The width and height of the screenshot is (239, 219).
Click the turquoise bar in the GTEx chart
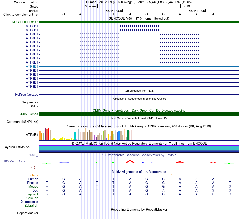coord(75,136)
